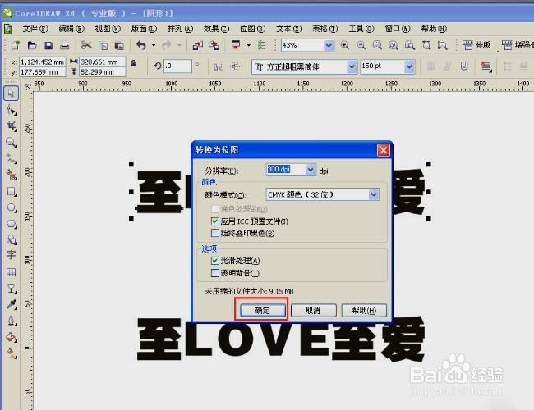
Task: Zoom out with magnifier minus icon
Action: click(x=361, y=45)
